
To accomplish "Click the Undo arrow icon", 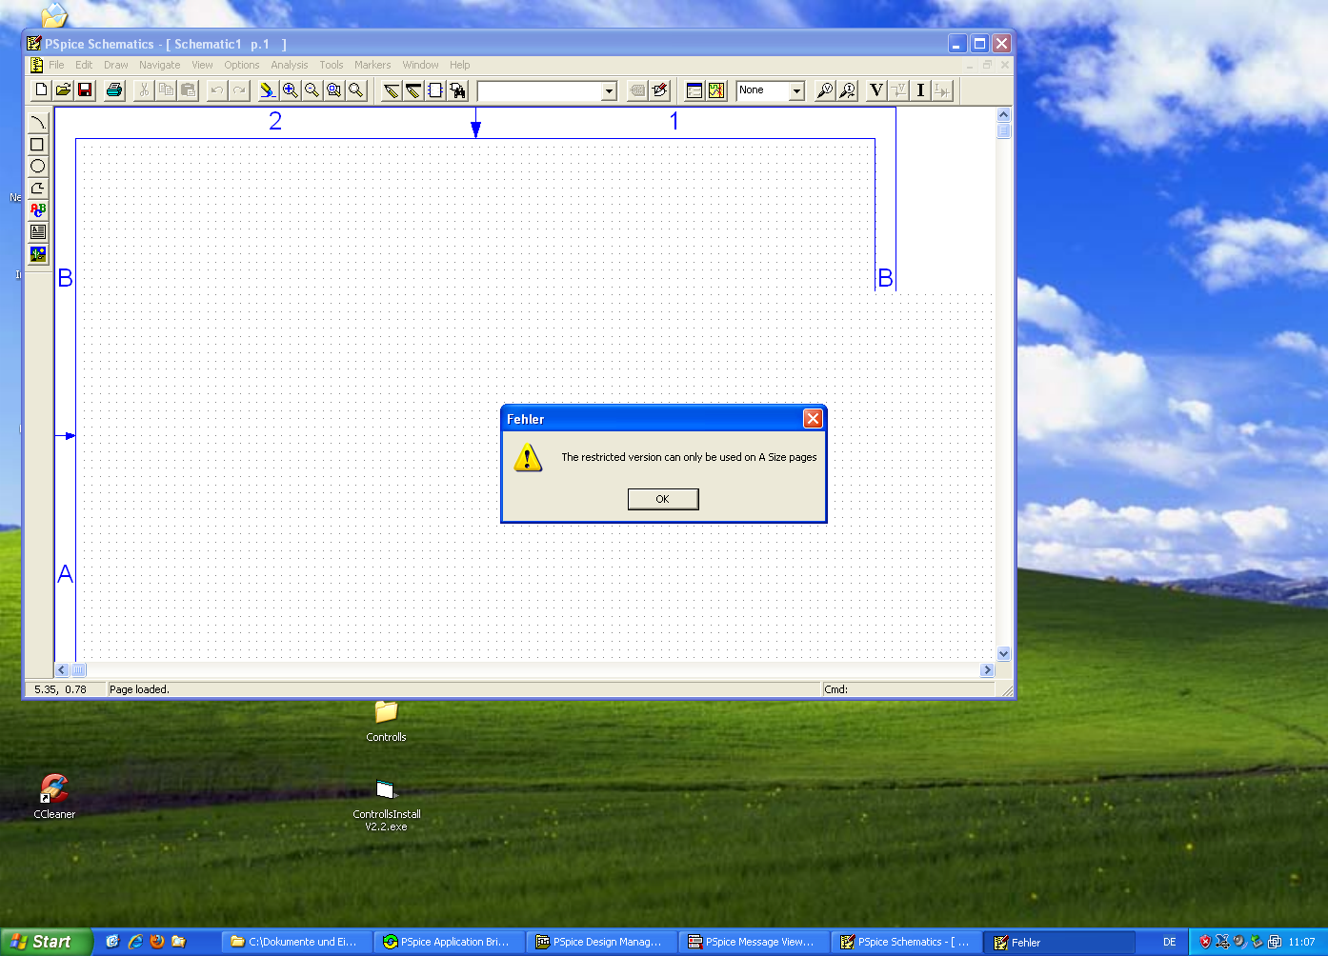I will (x=217, y=90).
